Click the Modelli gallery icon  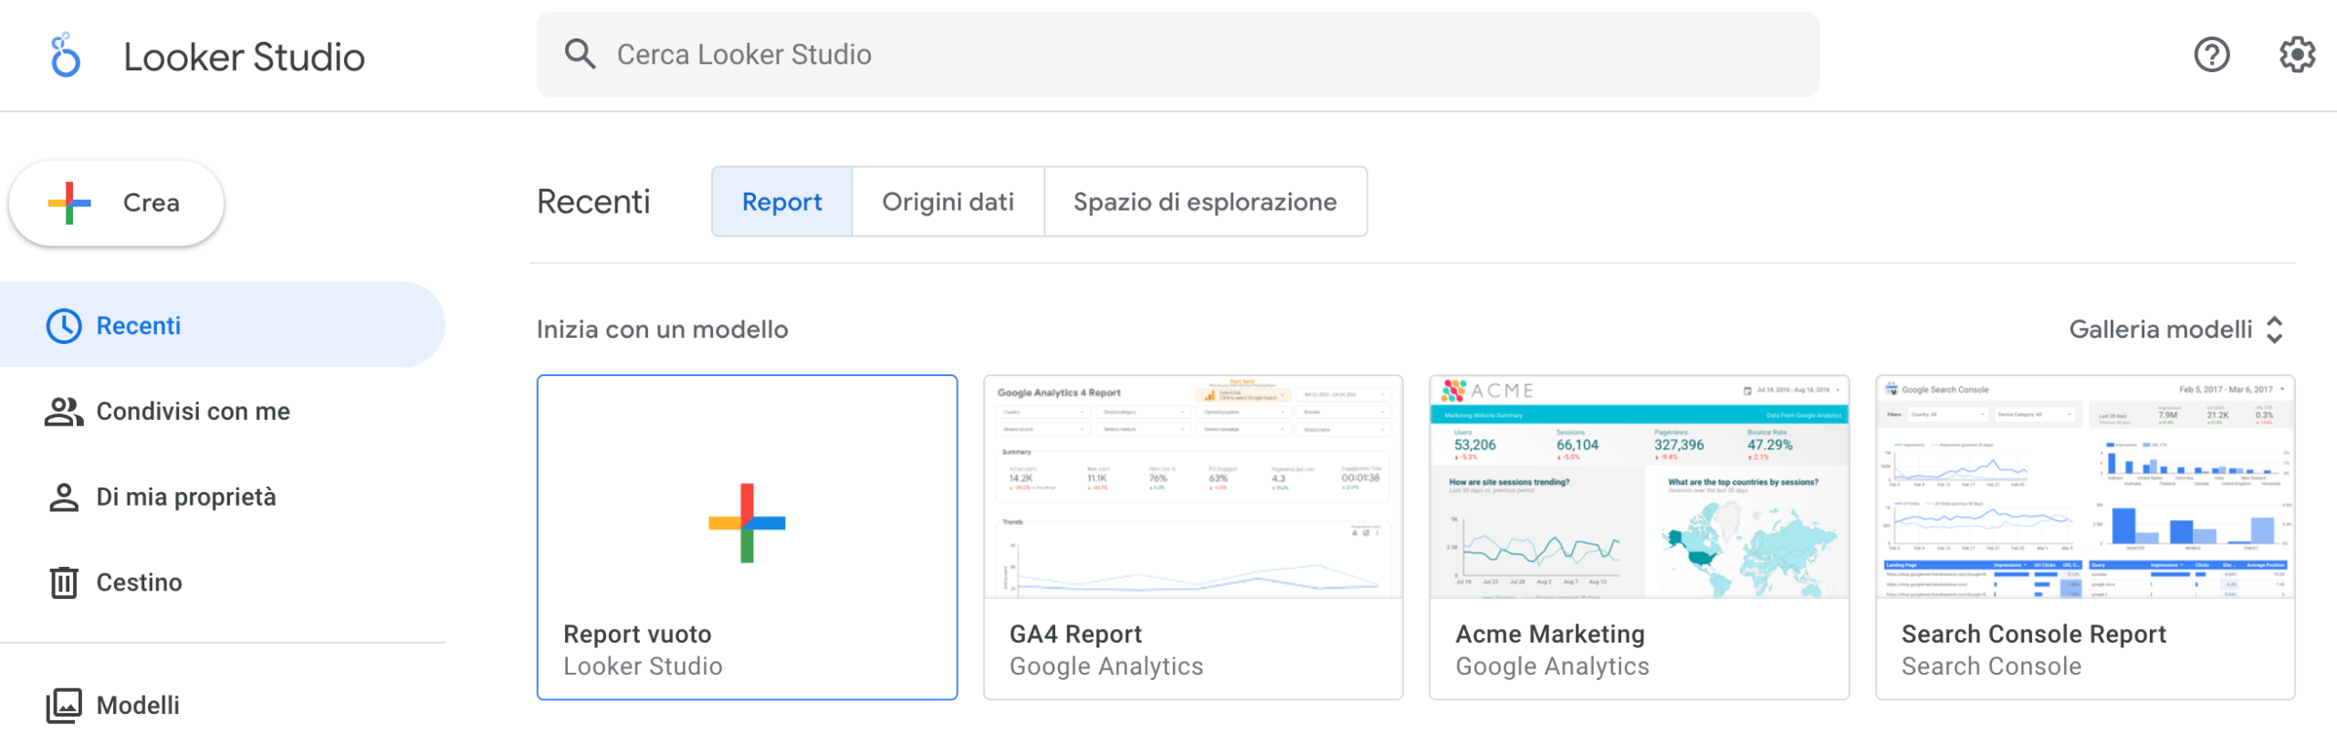pyautogui.click(x=64, y=706)
